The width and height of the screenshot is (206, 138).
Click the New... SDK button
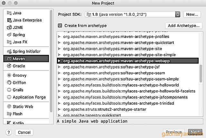(x=192, y=14)
